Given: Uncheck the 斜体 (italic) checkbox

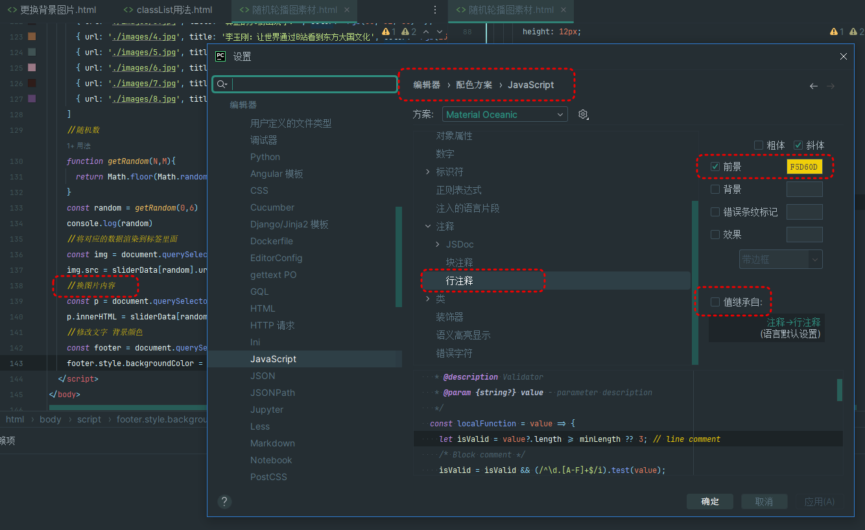Looking at the screenshot, I should (798, 145).
